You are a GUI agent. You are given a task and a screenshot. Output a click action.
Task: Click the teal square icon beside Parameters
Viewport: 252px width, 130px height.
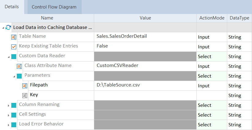tap(19, 76)
